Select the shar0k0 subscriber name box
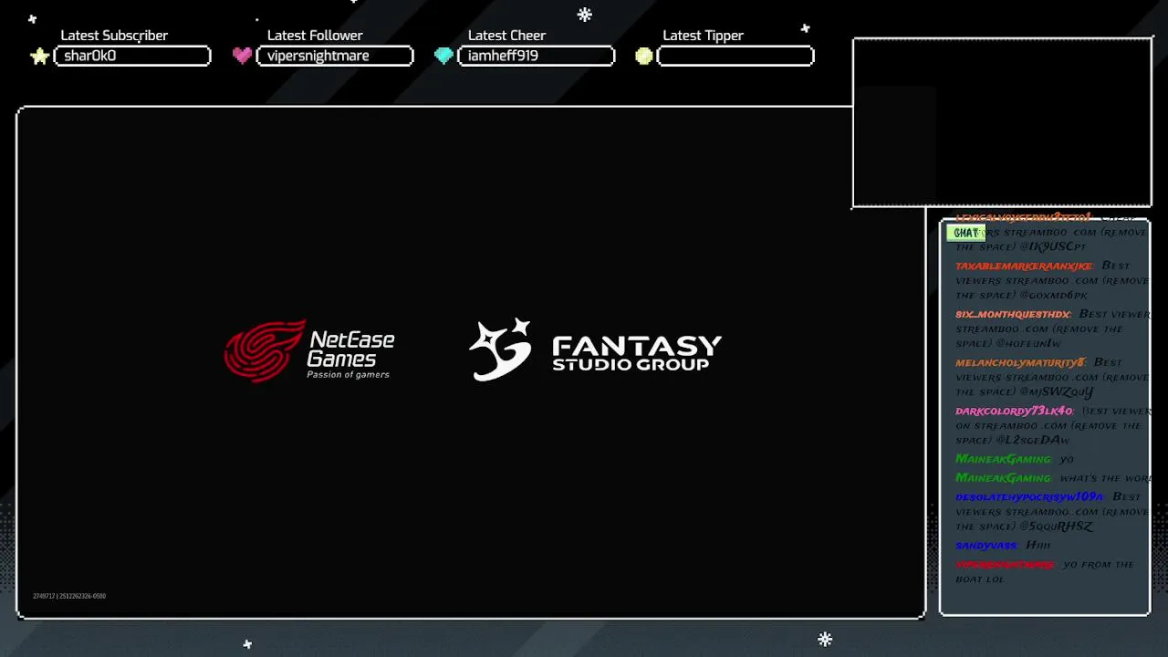 (x=132, y=56)
